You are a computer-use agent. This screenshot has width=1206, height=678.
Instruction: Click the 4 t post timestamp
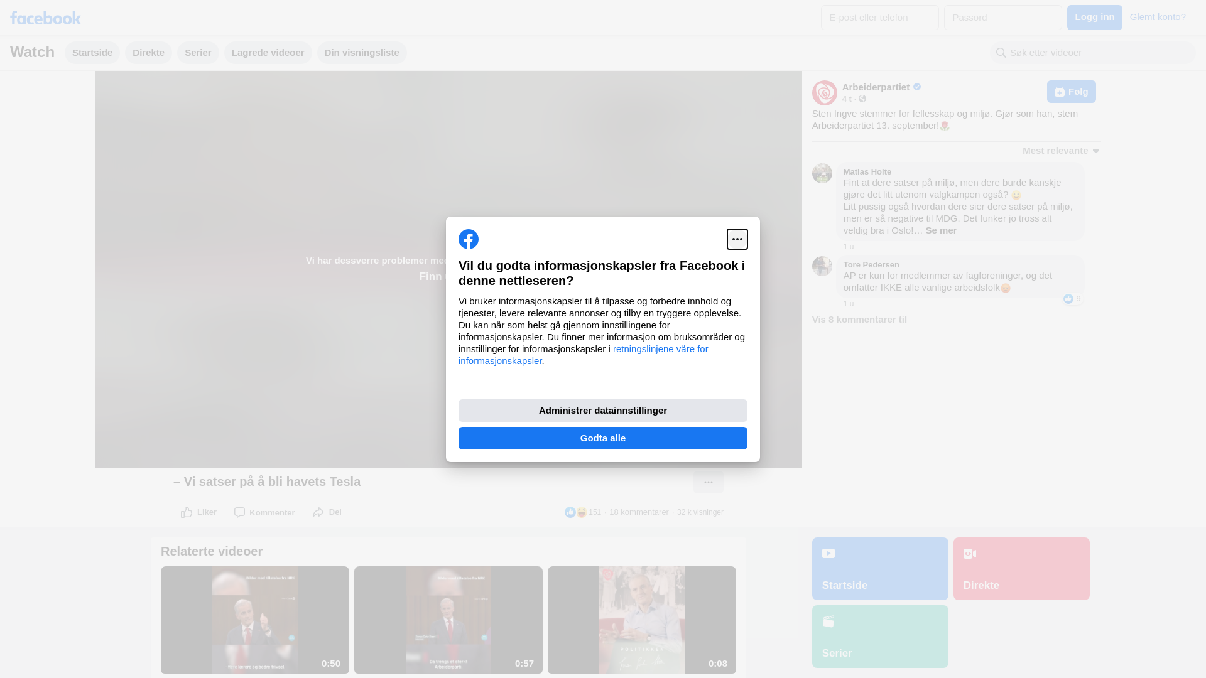point(847,99)
